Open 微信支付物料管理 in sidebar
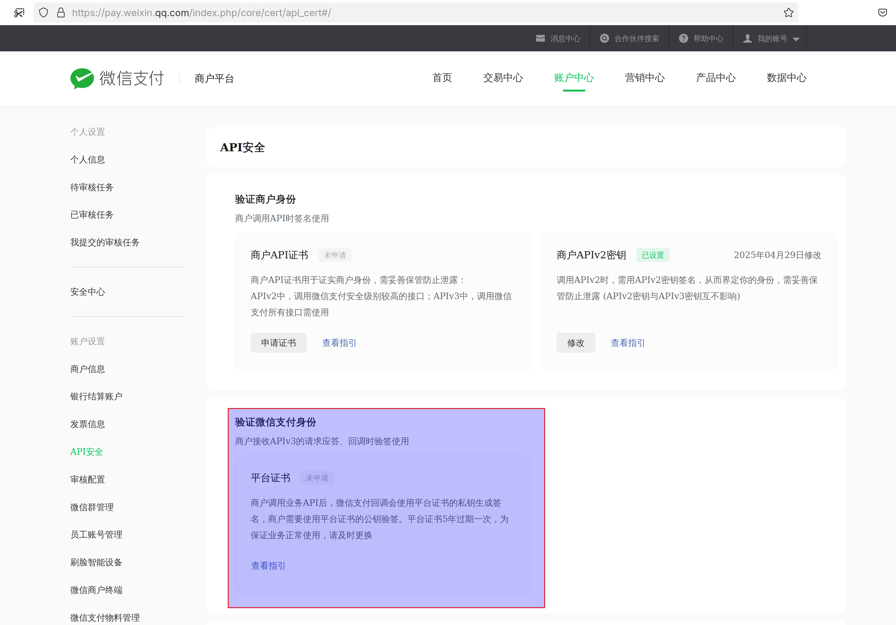Screen dimensions: 896x625 click(x=104, y=618)
